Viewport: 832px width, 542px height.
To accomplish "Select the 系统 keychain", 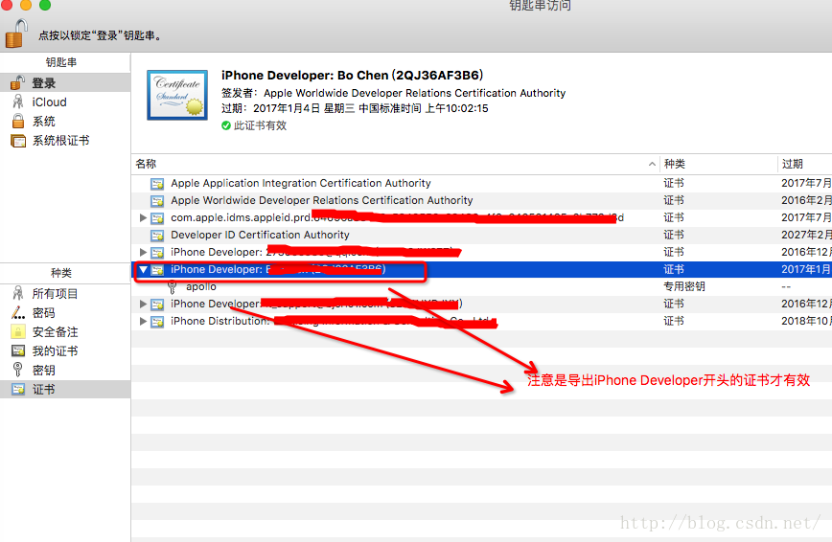I will coord(65,121).
